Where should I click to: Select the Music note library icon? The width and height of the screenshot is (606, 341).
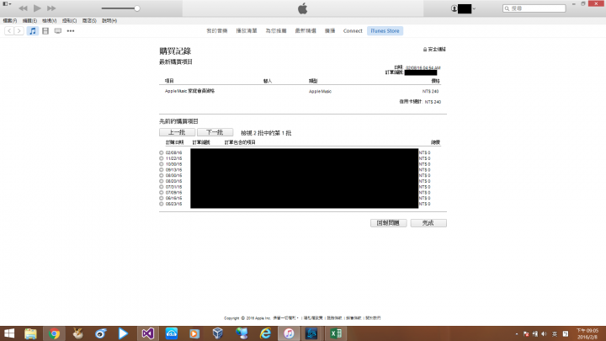point(33,30)
